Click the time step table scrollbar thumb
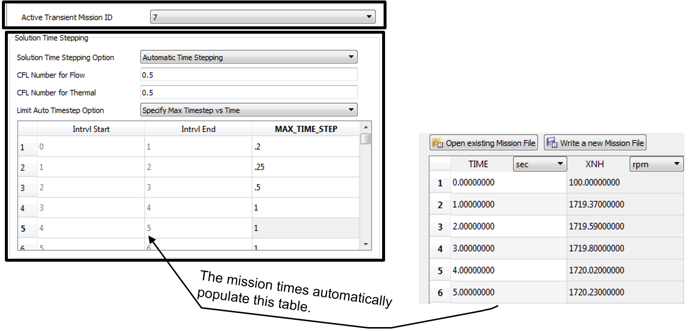 click(x=365, y=139)
